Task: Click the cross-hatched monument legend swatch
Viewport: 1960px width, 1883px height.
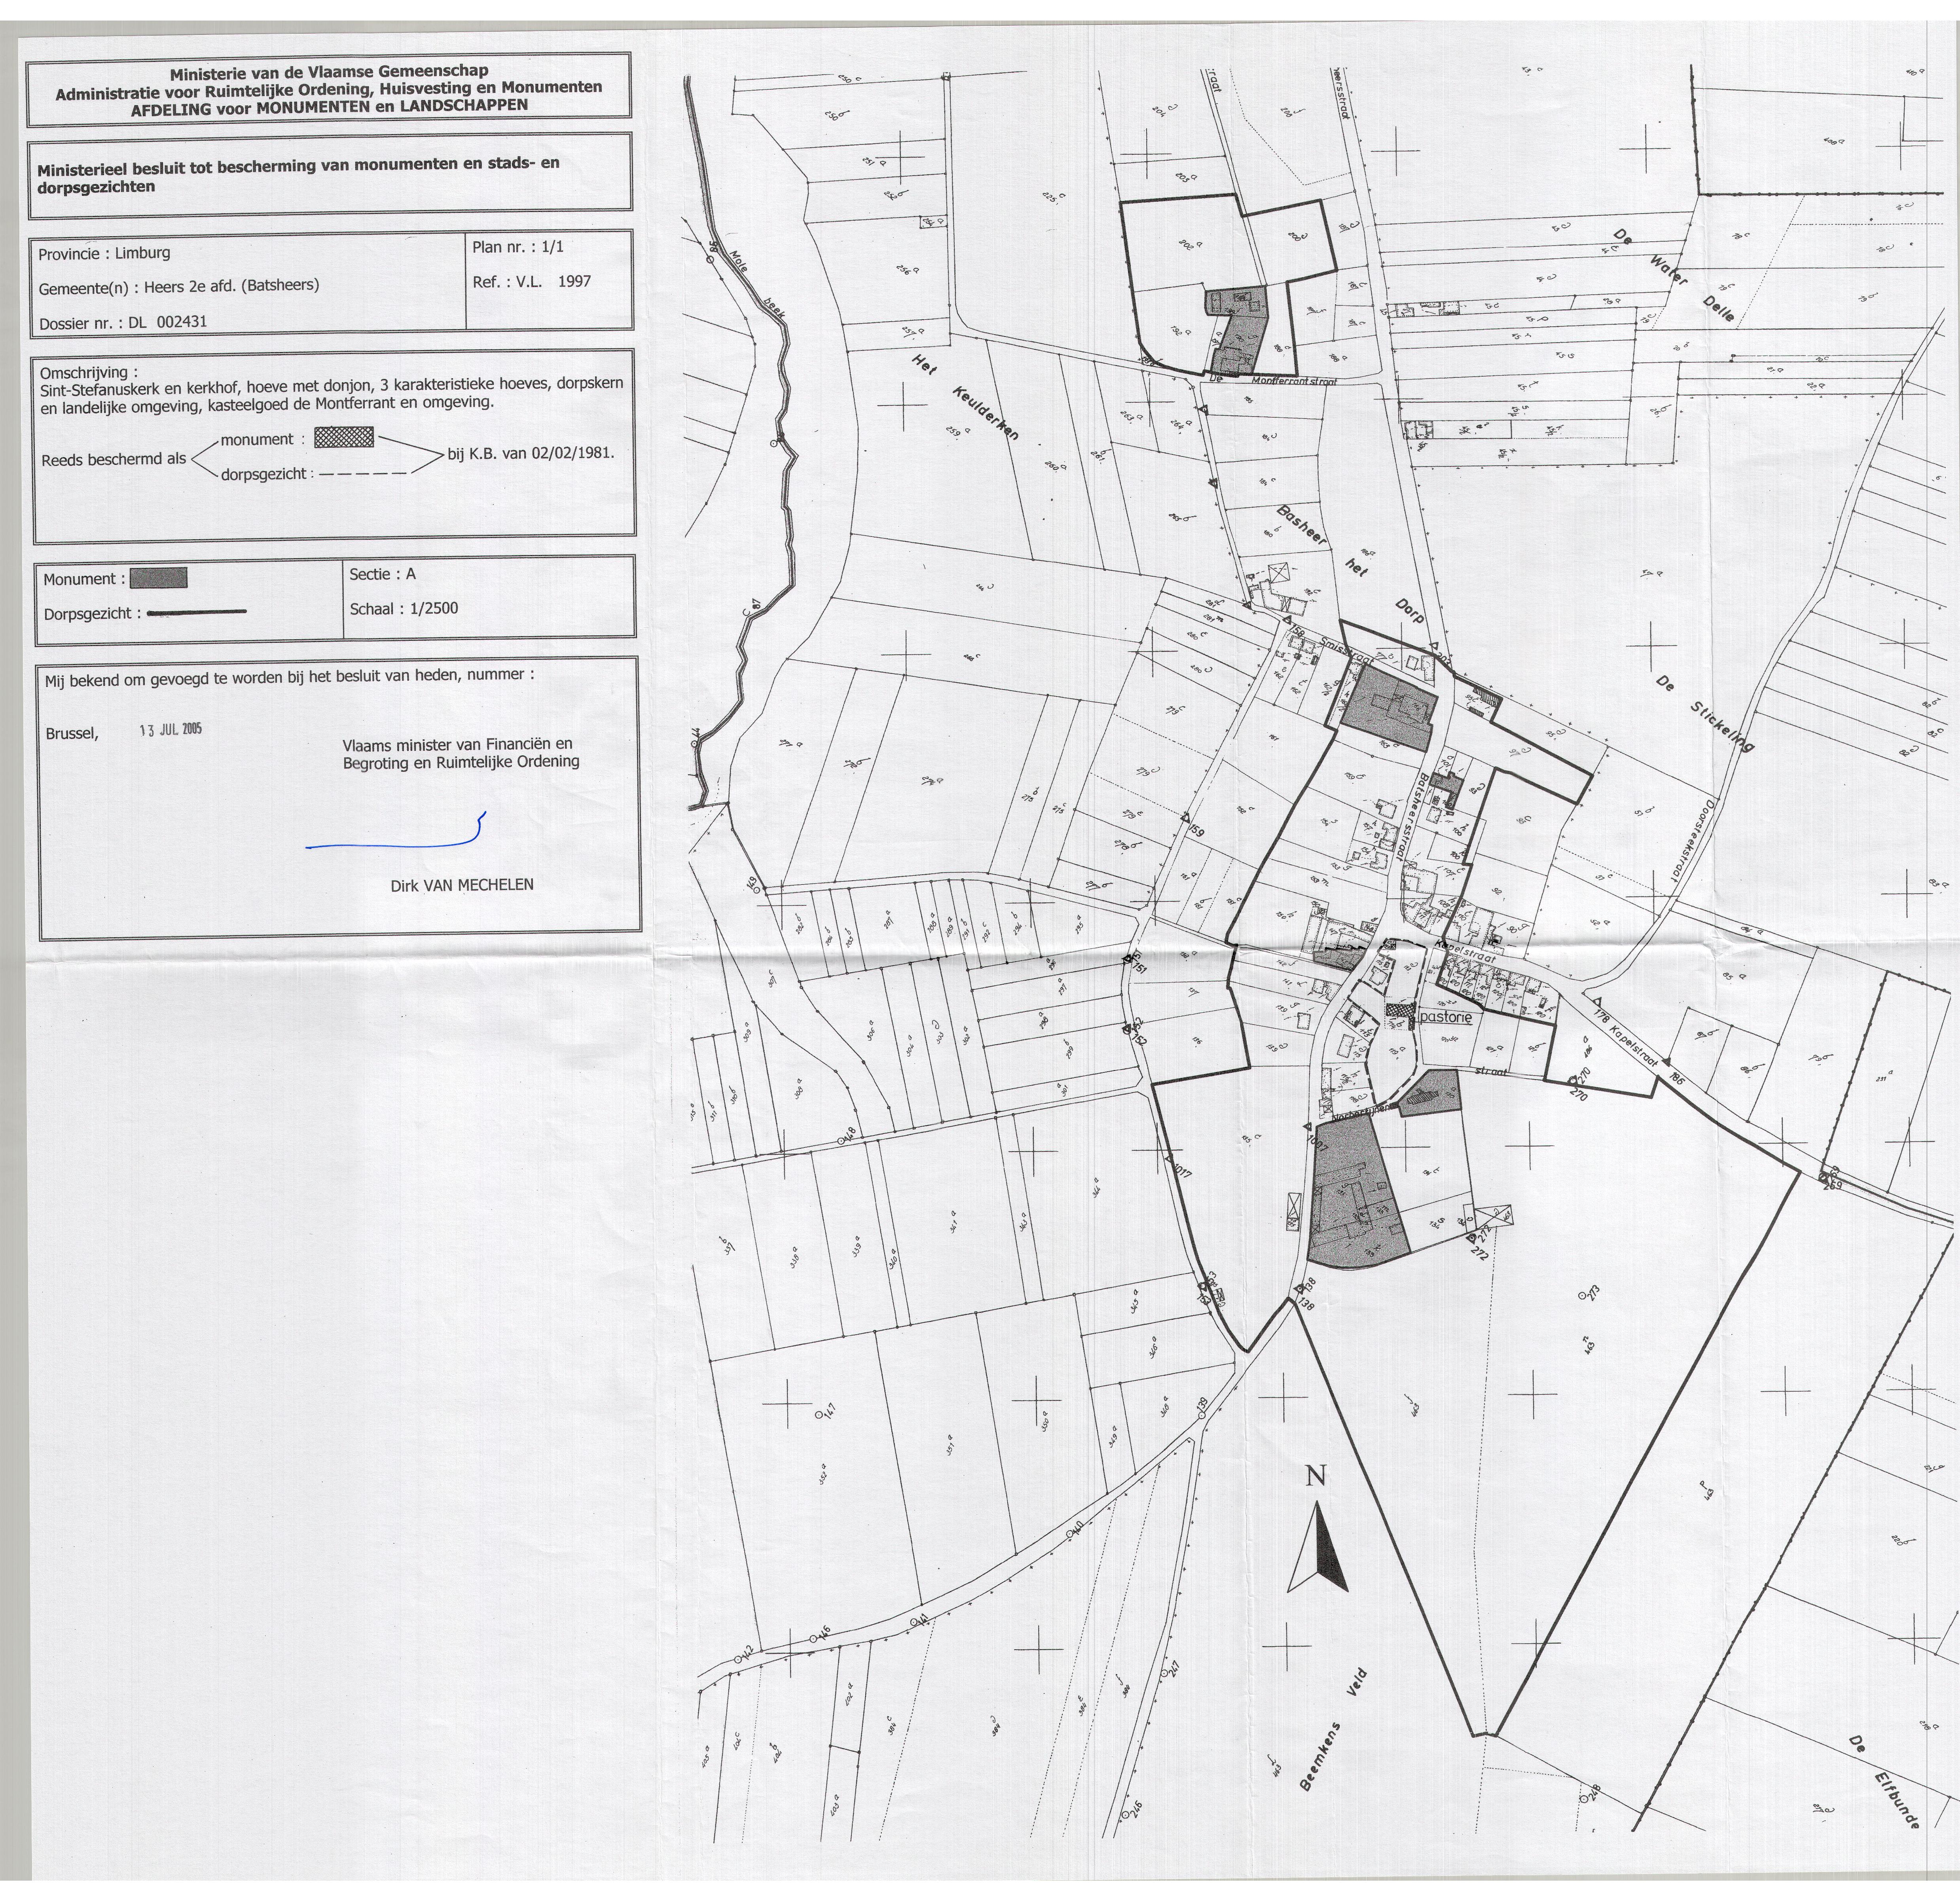Action: (343, 437)
